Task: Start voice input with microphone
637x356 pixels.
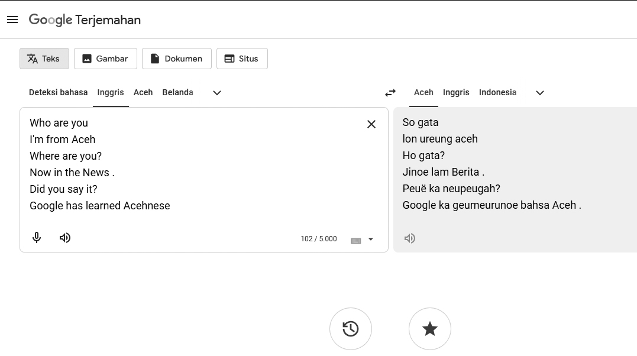Action: point(37,238)
